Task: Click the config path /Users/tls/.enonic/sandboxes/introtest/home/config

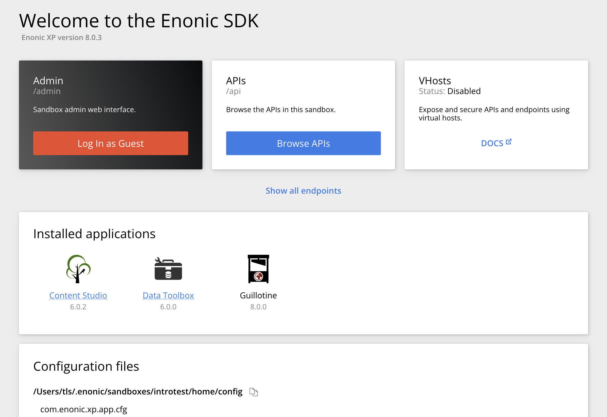Action: click(x=138, y=392)
